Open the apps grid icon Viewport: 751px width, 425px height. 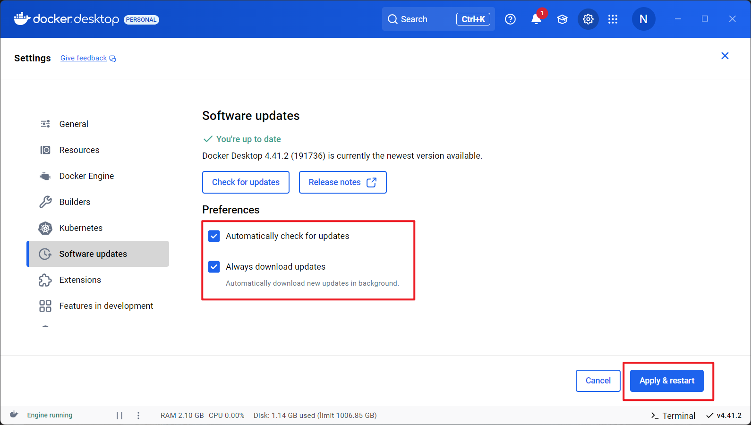pyautogui.click(x=613, y=19)
